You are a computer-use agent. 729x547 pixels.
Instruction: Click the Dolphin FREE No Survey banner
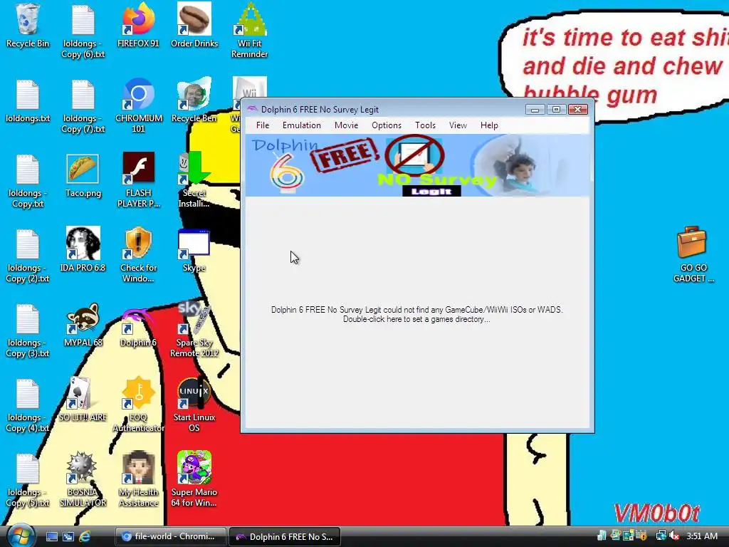417,165
